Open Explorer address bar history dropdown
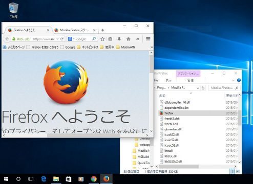The image size is (253, 184). pos(198,88)
